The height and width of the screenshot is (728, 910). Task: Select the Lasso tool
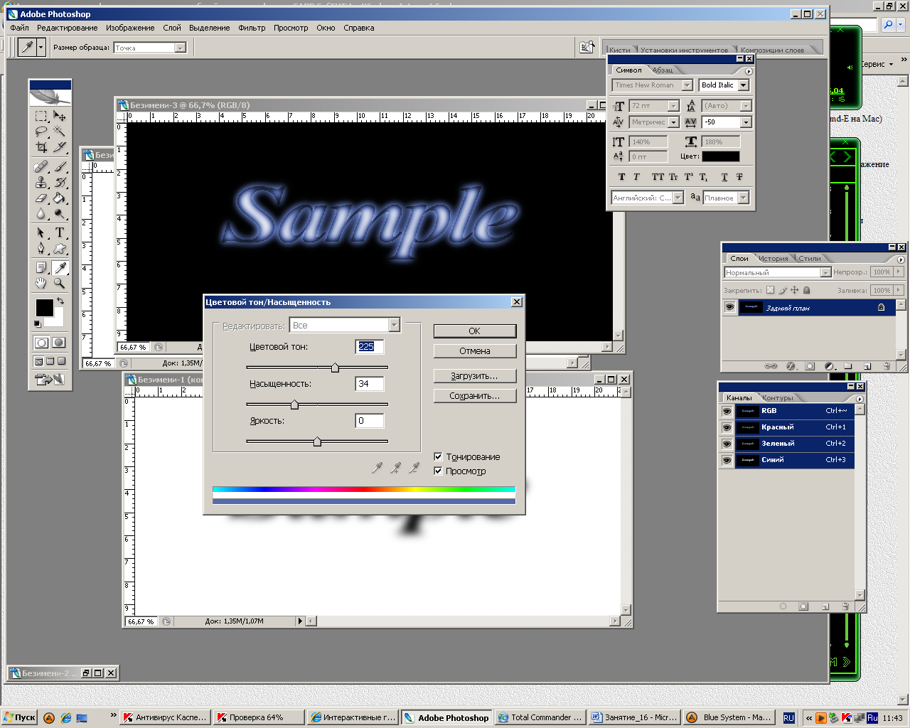[41, 132]
